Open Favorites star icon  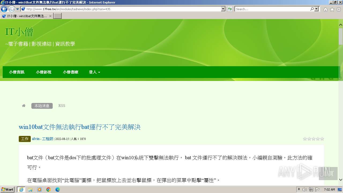click(332, 9)
